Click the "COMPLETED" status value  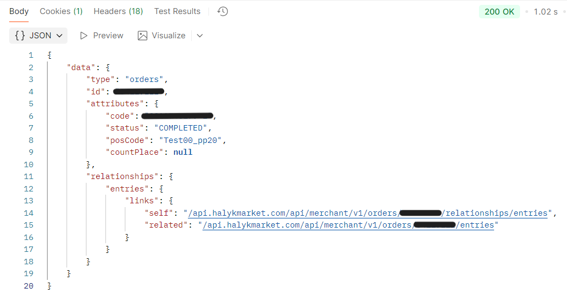click(x=181, y=128)
